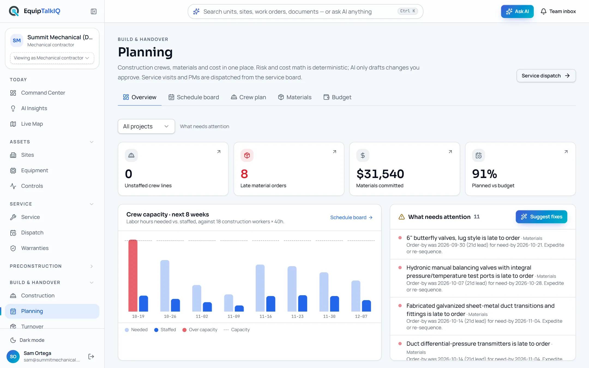The image size is (589, 368).
Task: Switch to the Materials tab
Action: point(294,97)
